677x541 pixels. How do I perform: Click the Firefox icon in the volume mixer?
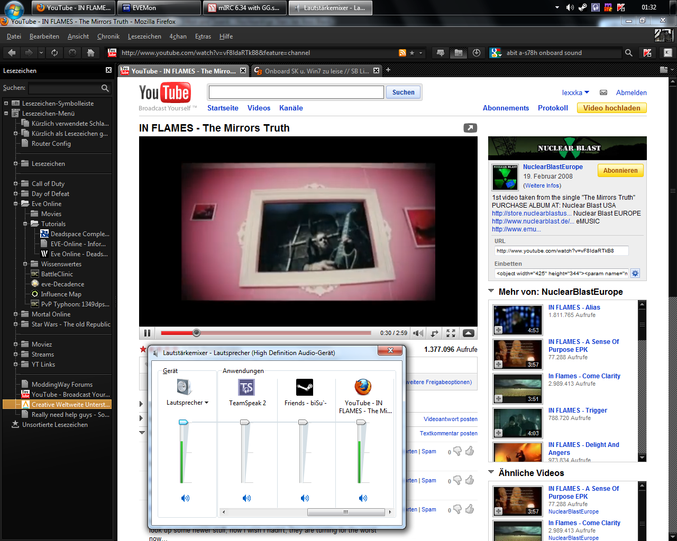[x=363, y=387]
